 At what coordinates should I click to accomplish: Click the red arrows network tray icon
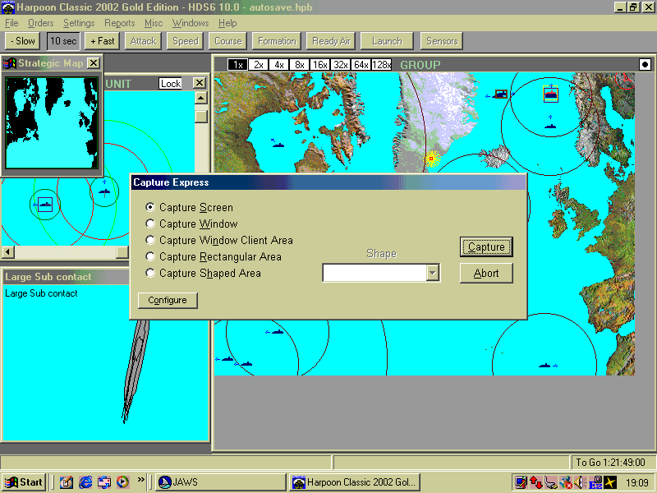536,482
